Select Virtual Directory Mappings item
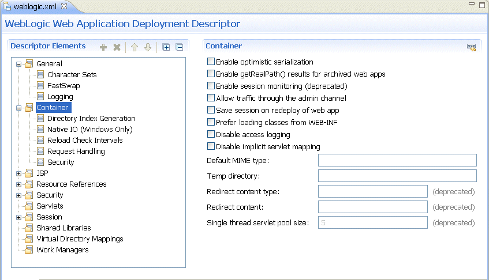This screenshot has width=489, height=280. pyautogui.click(x=80, y=239)
